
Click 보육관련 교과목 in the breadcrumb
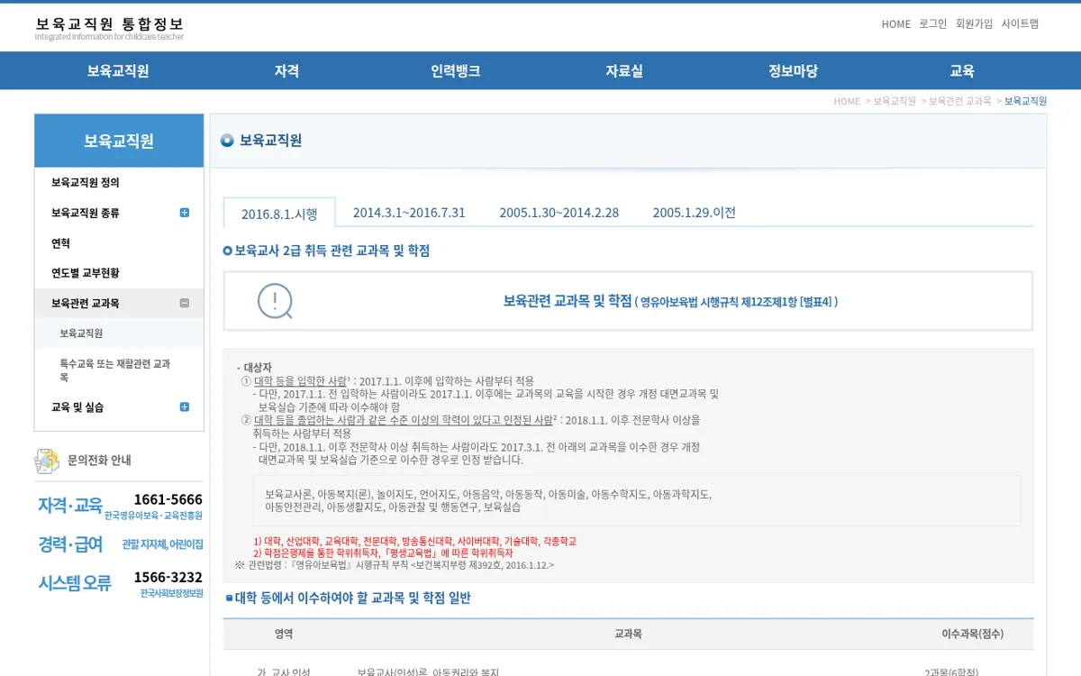[960, 101]
